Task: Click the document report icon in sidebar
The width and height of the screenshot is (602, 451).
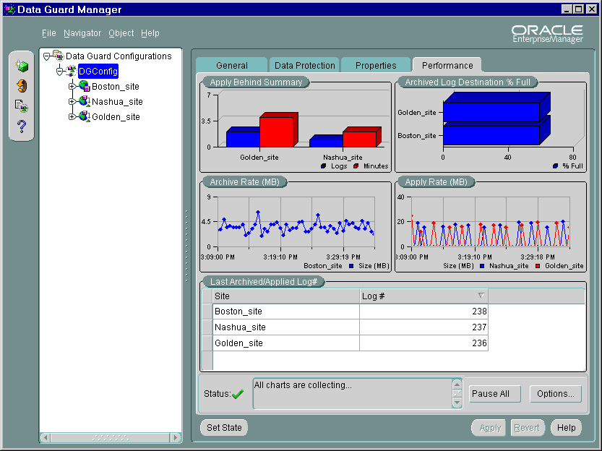Action: click(22, 106)
